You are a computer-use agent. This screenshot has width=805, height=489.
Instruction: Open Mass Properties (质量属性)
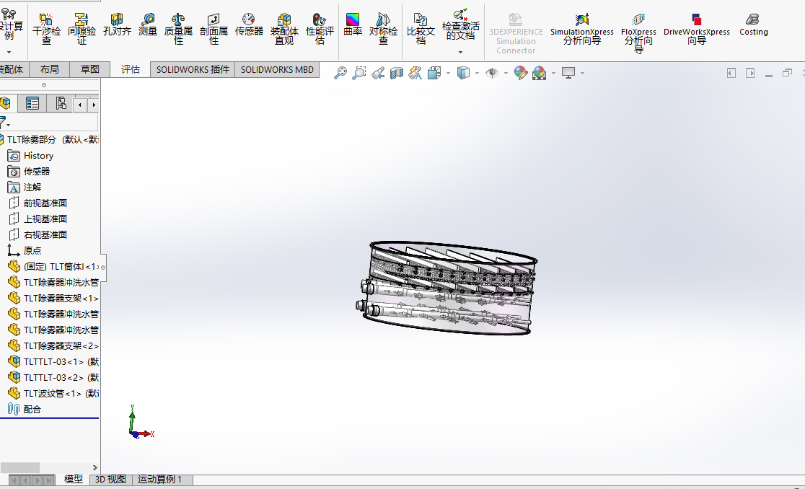[x=178, y=30]
